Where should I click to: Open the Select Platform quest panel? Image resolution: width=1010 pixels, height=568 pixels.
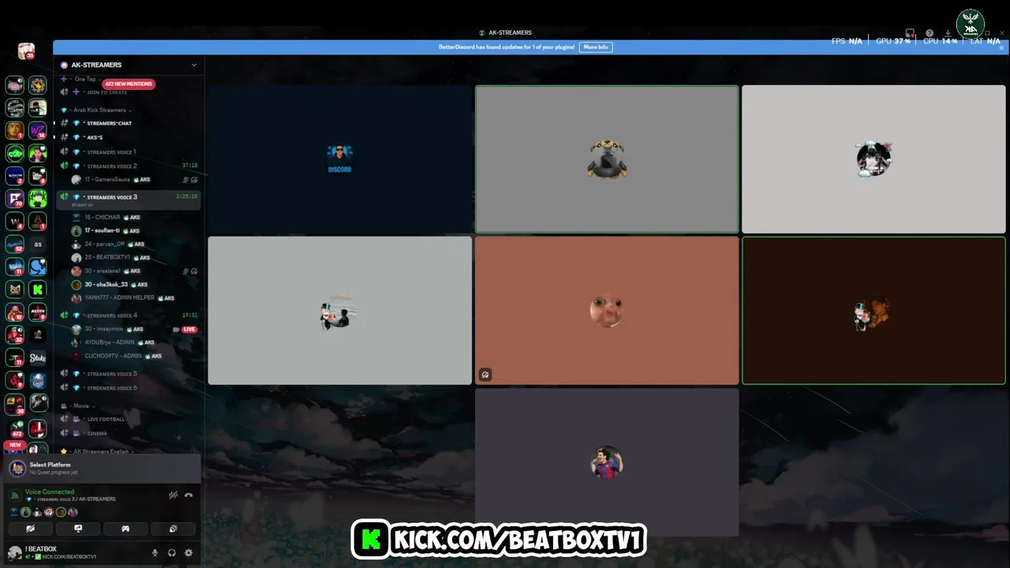coord(103,469)
